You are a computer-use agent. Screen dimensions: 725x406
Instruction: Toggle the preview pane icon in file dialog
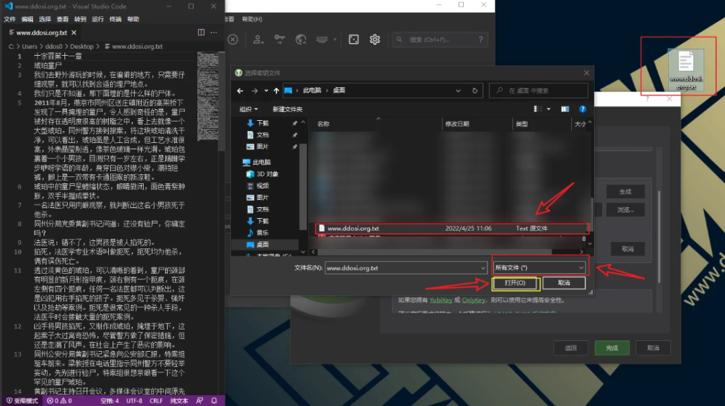(565, 109)
